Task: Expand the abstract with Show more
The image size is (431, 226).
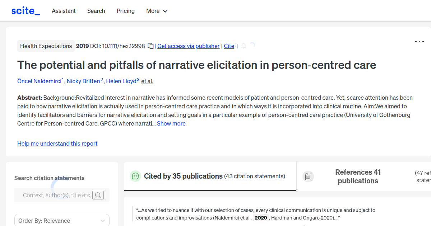Action: click(x=171, y=123)
